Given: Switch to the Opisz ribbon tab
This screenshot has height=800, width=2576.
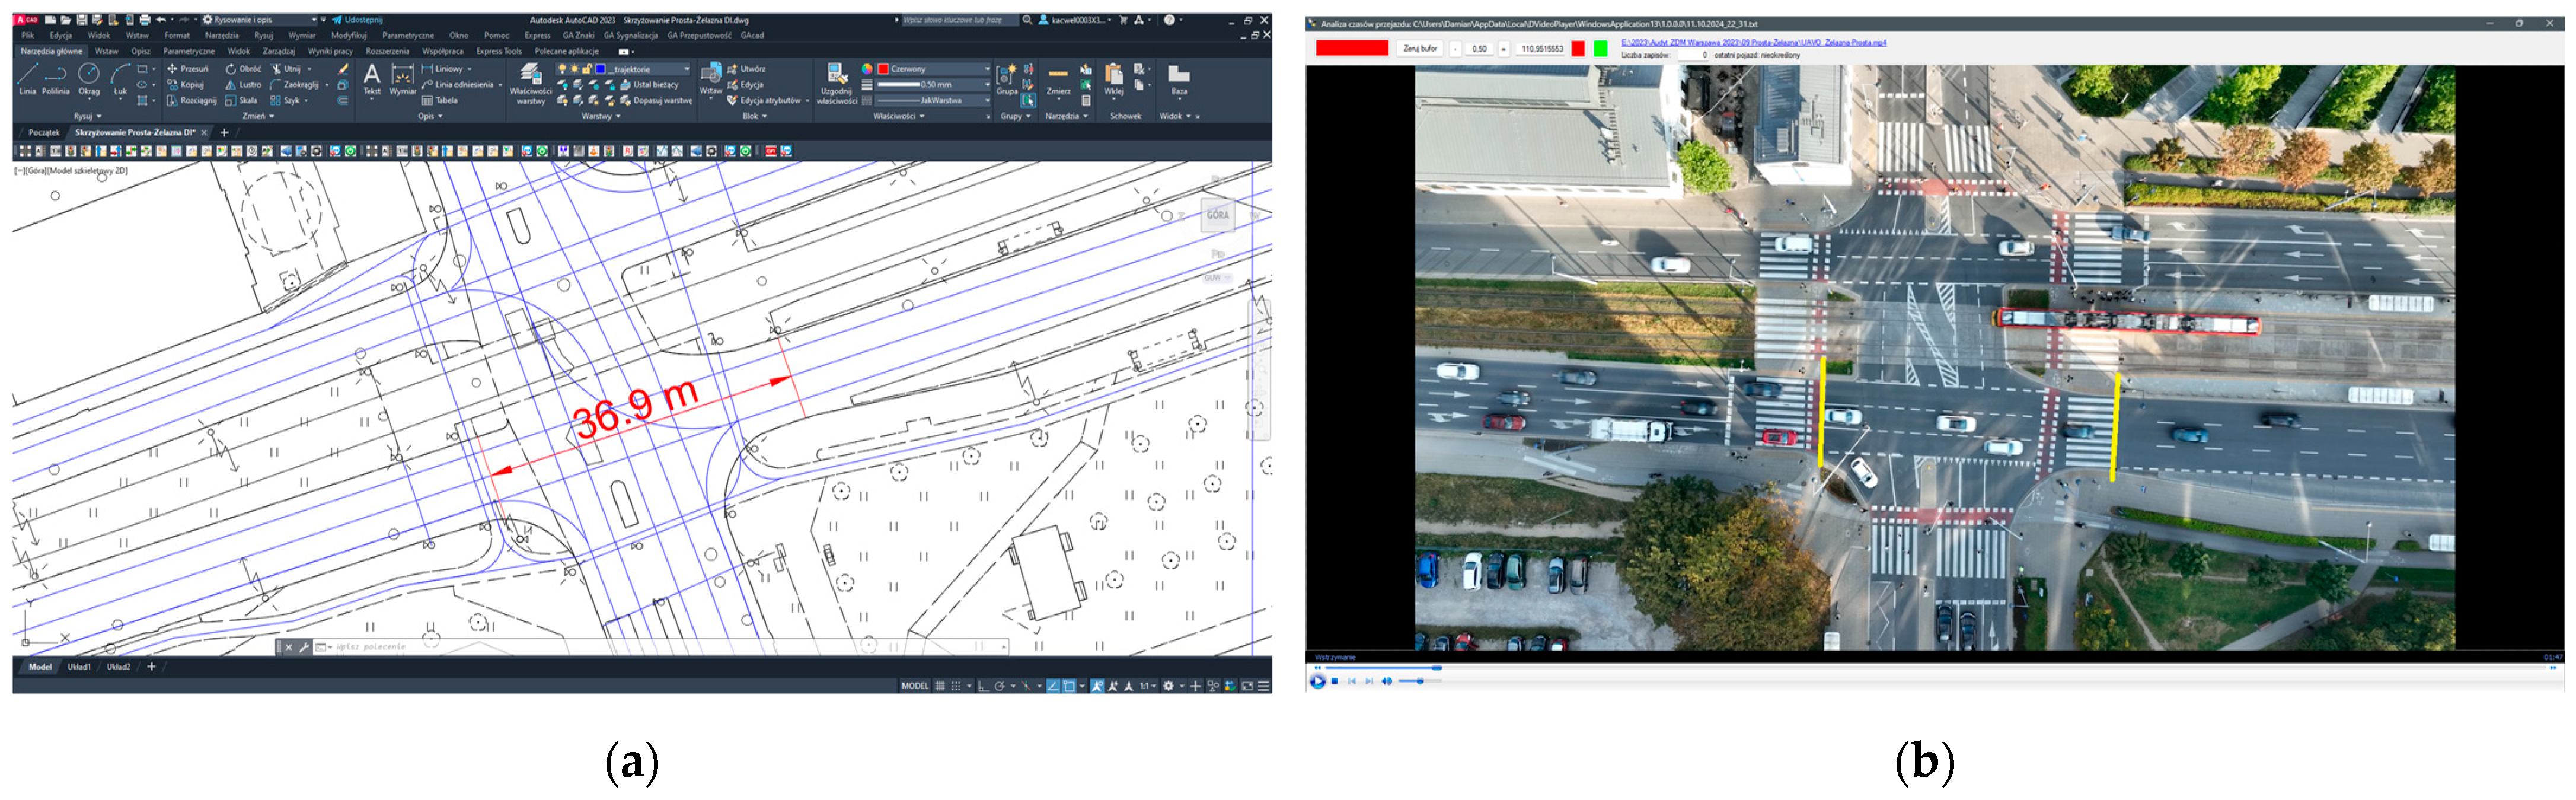Looking at the screenshot, I should point(140,51).
